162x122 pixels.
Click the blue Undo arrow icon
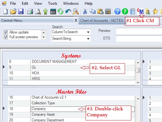coord(68,11)
